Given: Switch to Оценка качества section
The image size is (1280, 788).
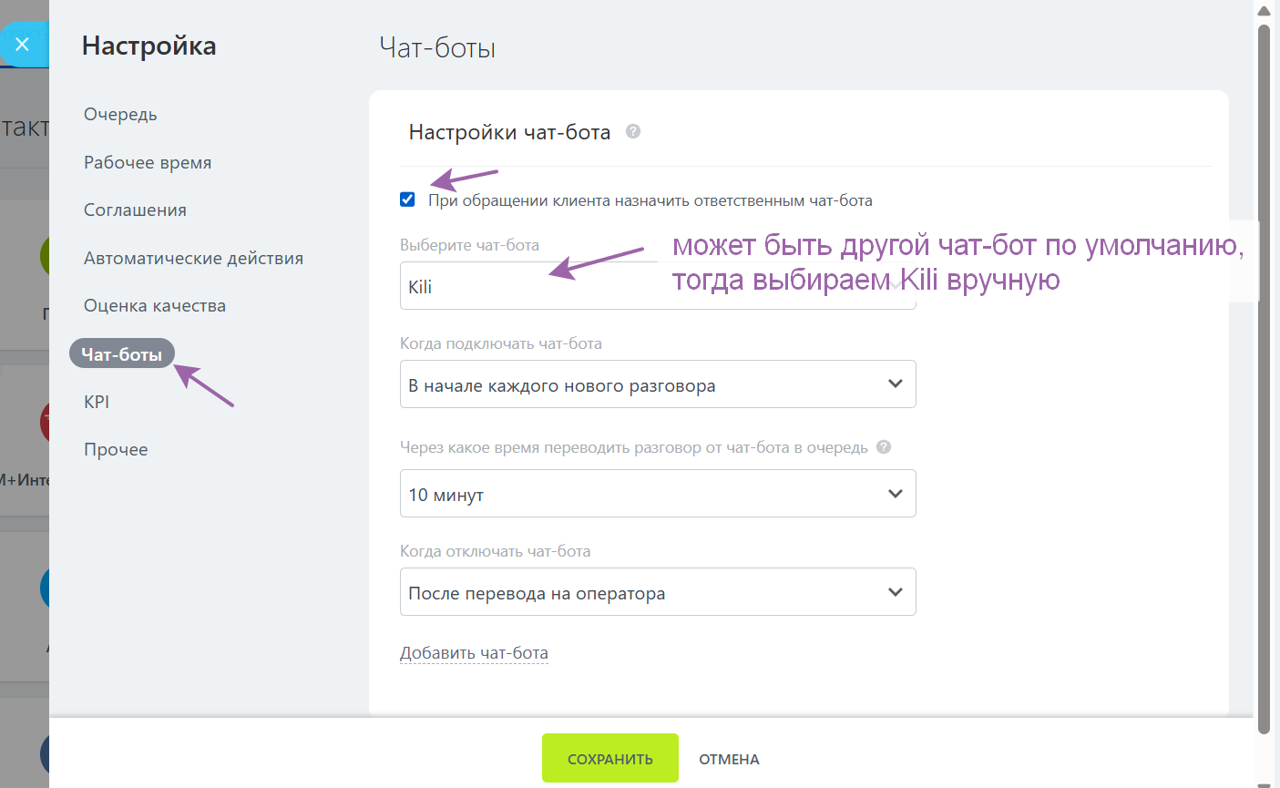Looking at the screenshot, I should (x=155, y=306).
